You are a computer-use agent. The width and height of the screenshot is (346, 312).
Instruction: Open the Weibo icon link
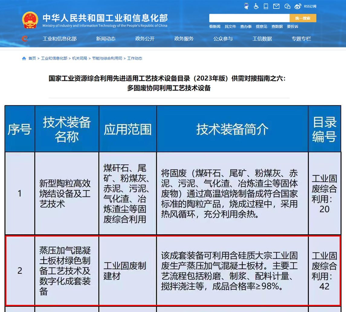[x=298, y=6]
